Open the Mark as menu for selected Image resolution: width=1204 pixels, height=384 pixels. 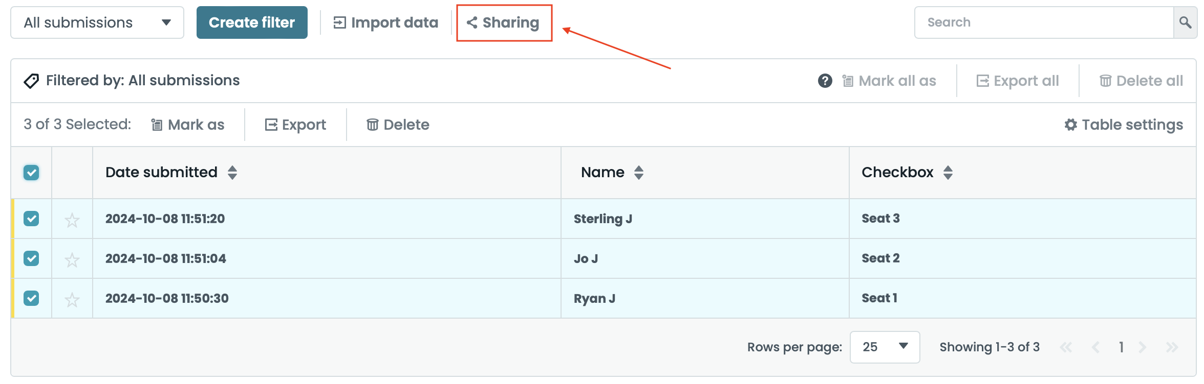click(x=188, y=125)
